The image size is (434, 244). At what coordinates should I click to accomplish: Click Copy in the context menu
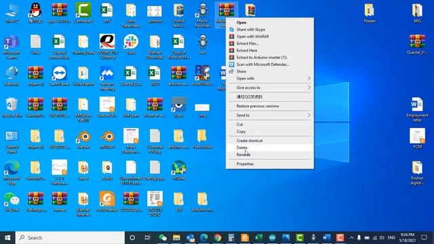coord(270,131)
